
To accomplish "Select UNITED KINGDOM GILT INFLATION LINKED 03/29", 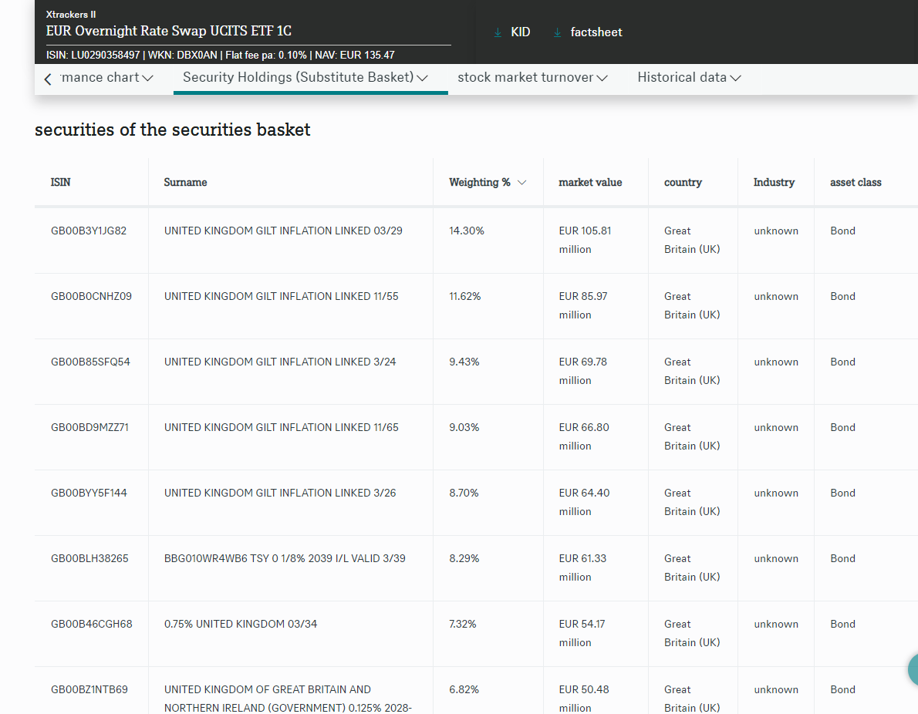I will pos(283,231).
